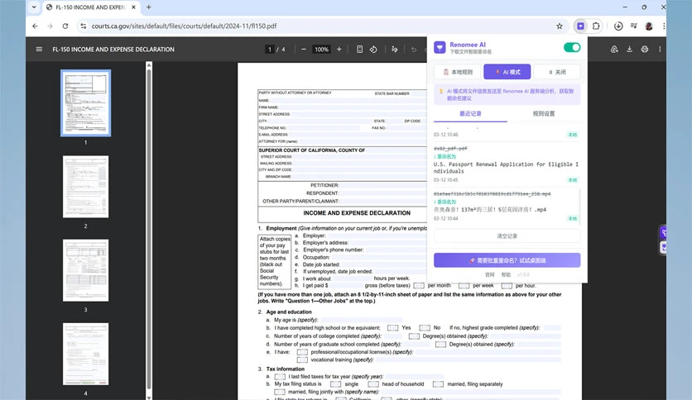Select the AI 模式 mode button
692x400 pixels.
point(507,72)
